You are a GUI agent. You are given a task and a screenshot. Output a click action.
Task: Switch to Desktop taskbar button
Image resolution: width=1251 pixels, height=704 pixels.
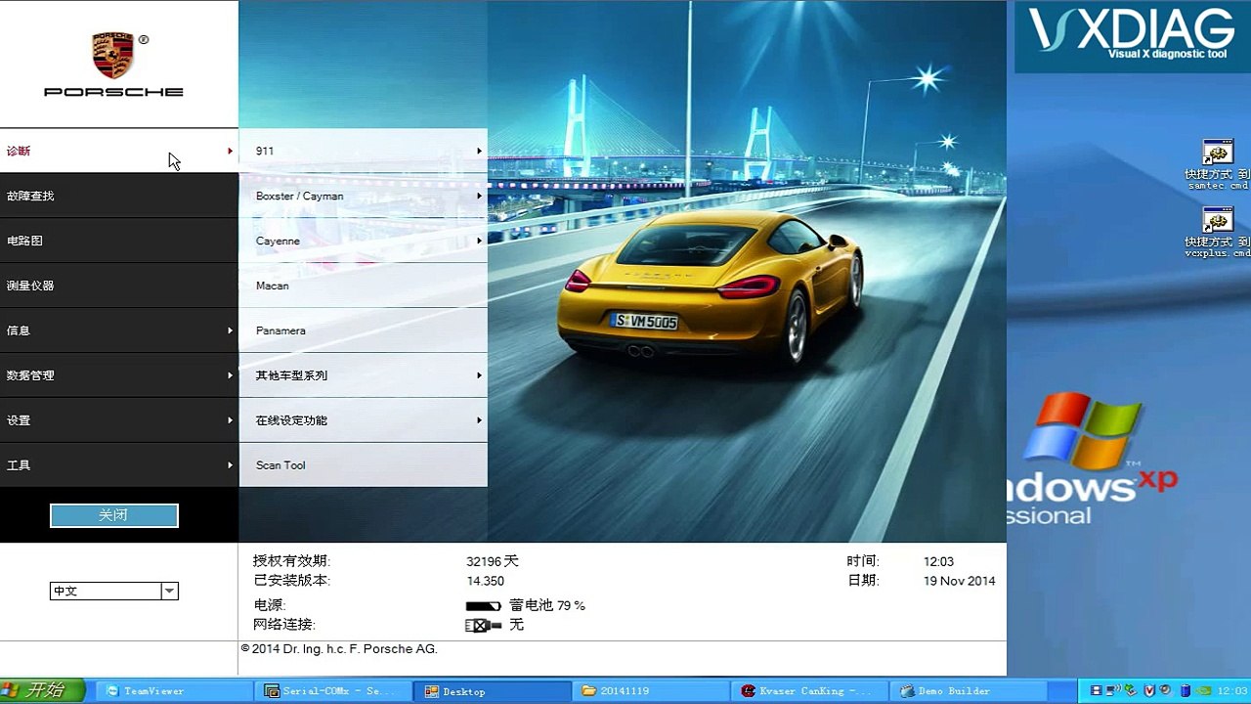click(493, 691)
